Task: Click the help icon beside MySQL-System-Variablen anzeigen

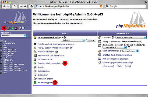Action: coord(71,48)
